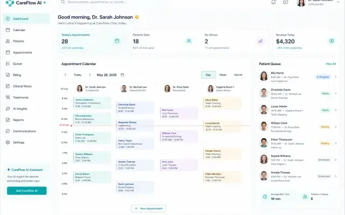
Task: Open date picker icon beside May 28, 2025
Action: click(122, 75)
